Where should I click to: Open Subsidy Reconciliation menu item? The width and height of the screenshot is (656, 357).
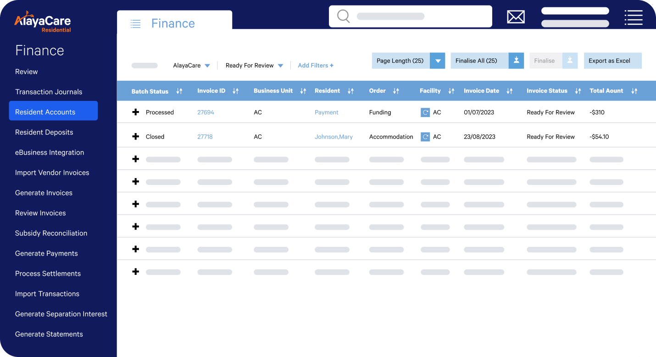point(51,233)
